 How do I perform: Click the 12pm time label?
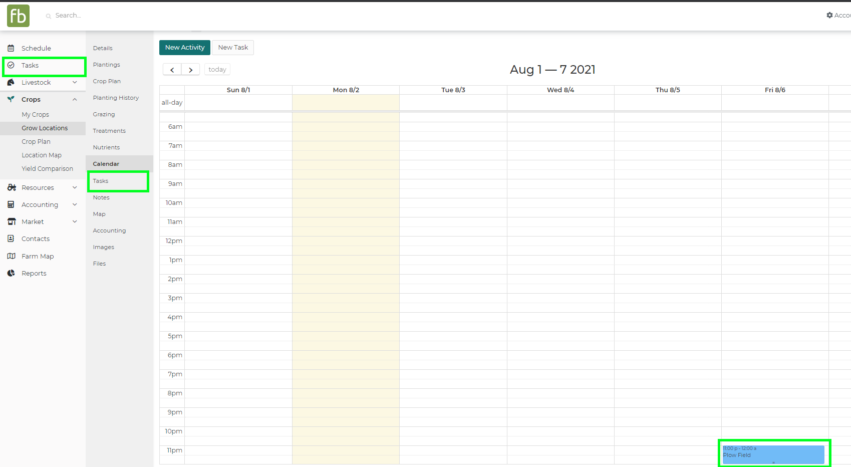click(x=174, y=241)
